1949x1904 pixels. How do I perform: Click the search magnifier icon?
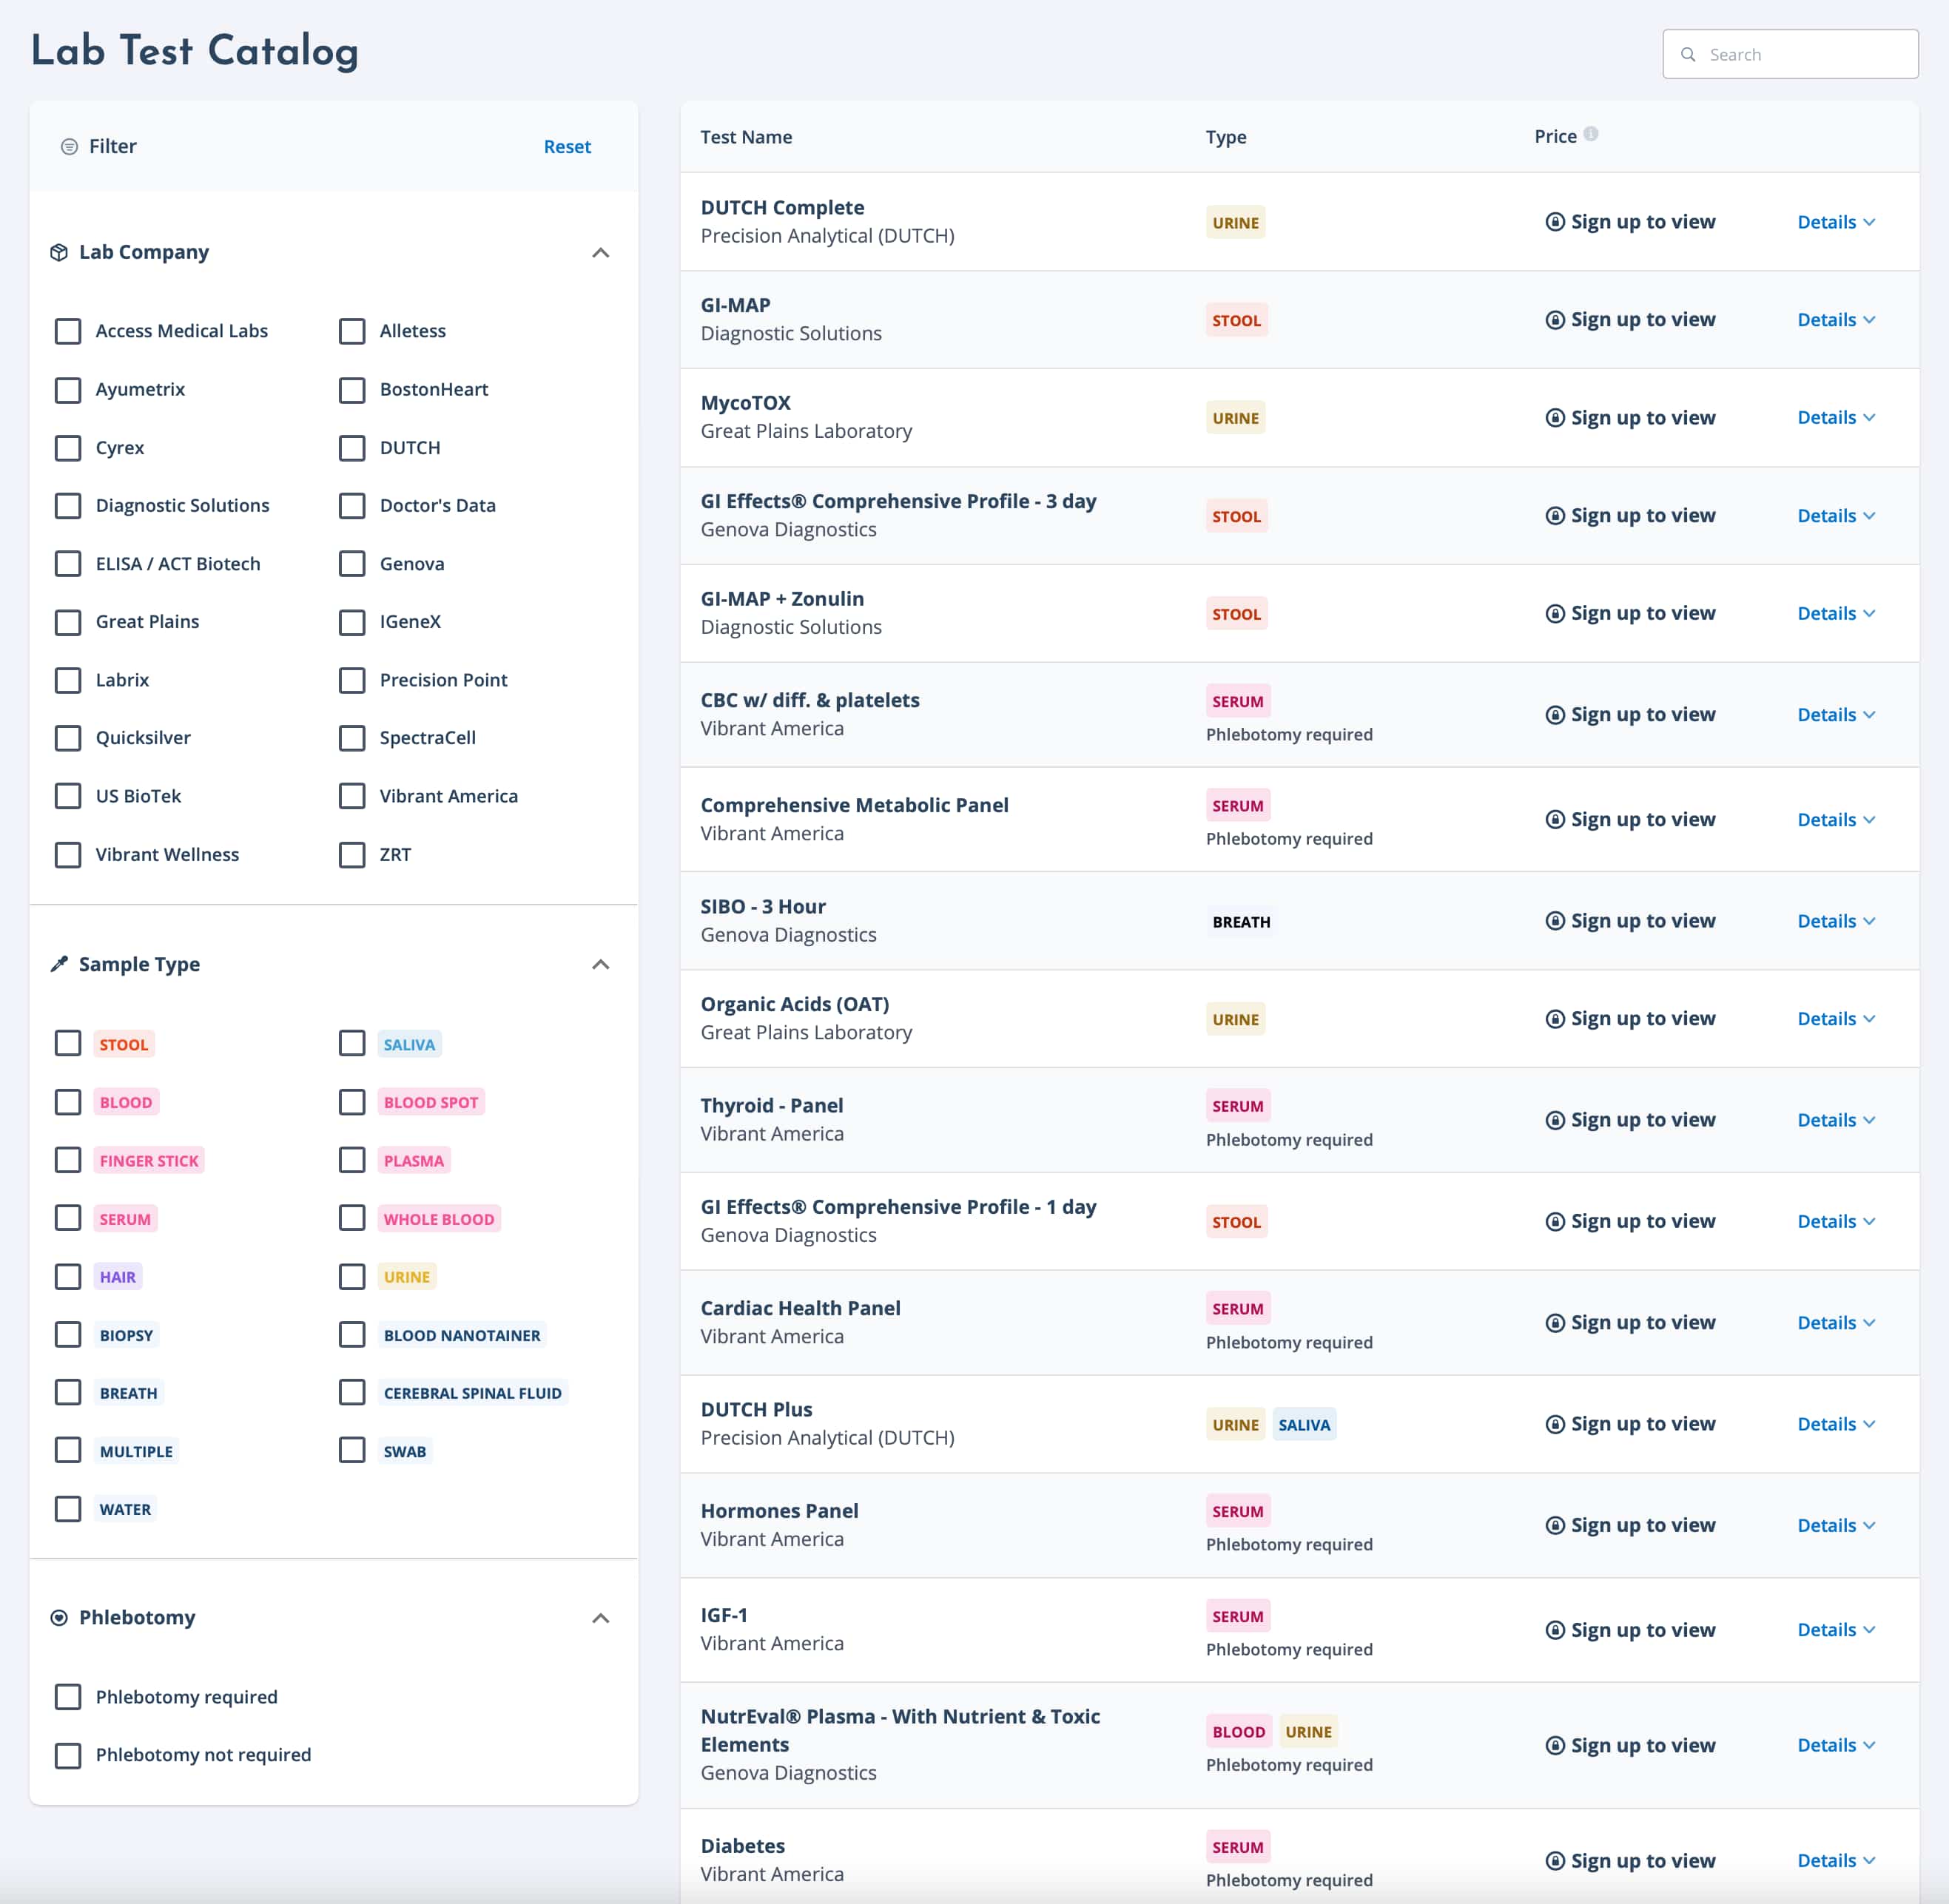(1688, 54)
